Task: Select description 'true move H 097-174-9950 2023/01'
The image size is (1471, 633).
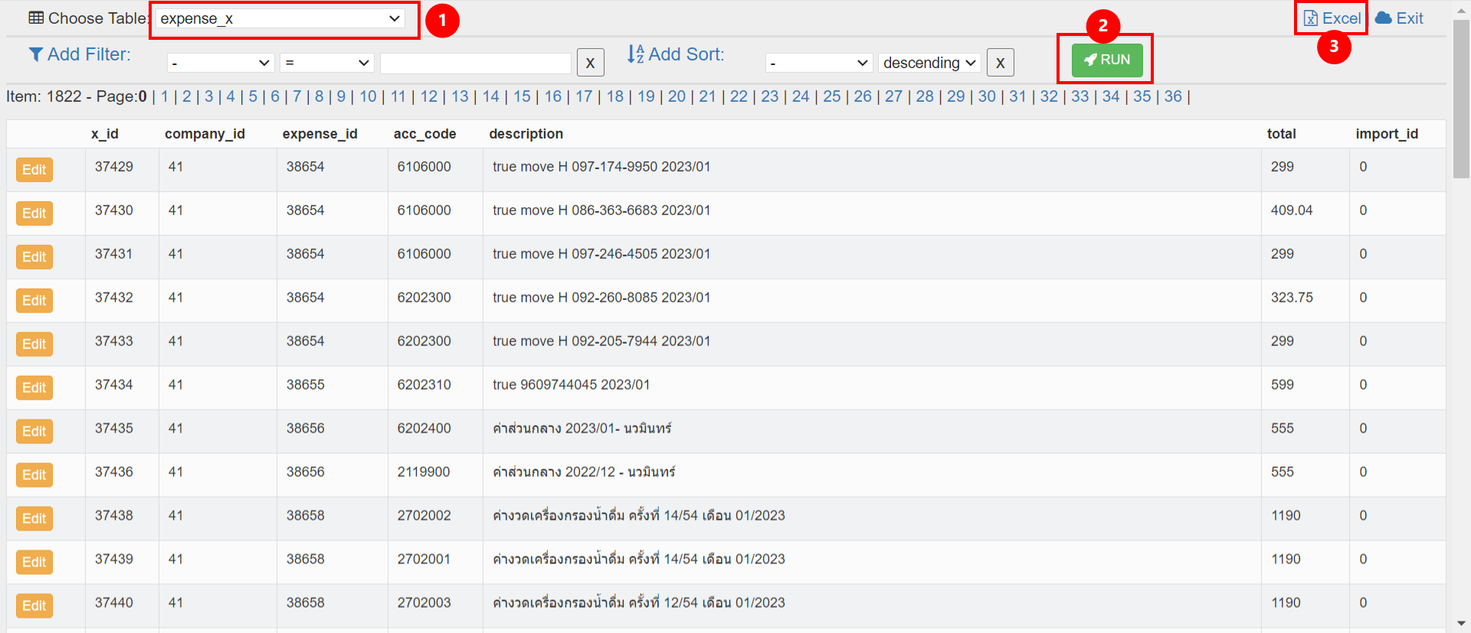Action: (601, 167)
